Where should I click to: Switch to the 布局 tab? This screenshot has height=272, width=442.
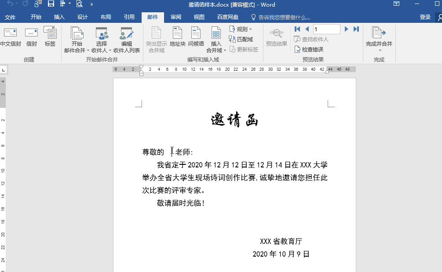[106, 17]
